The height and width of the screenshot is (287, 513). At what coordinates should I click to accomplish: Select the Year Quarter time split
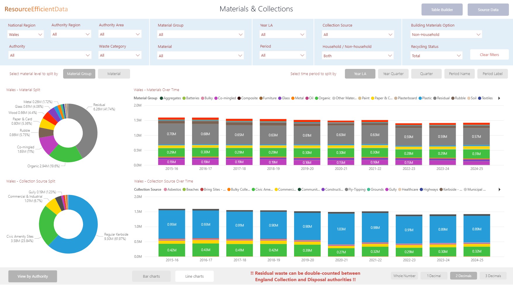click(x=393, y=74)
